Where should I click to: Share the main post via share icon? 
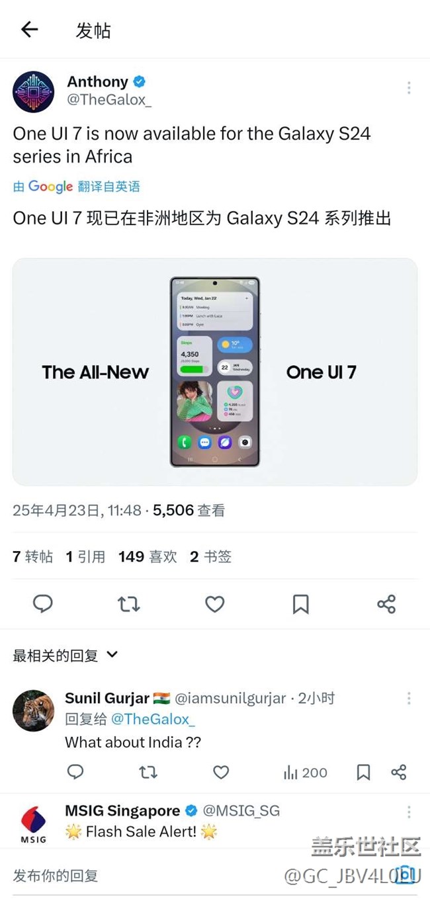click(386, 603)
